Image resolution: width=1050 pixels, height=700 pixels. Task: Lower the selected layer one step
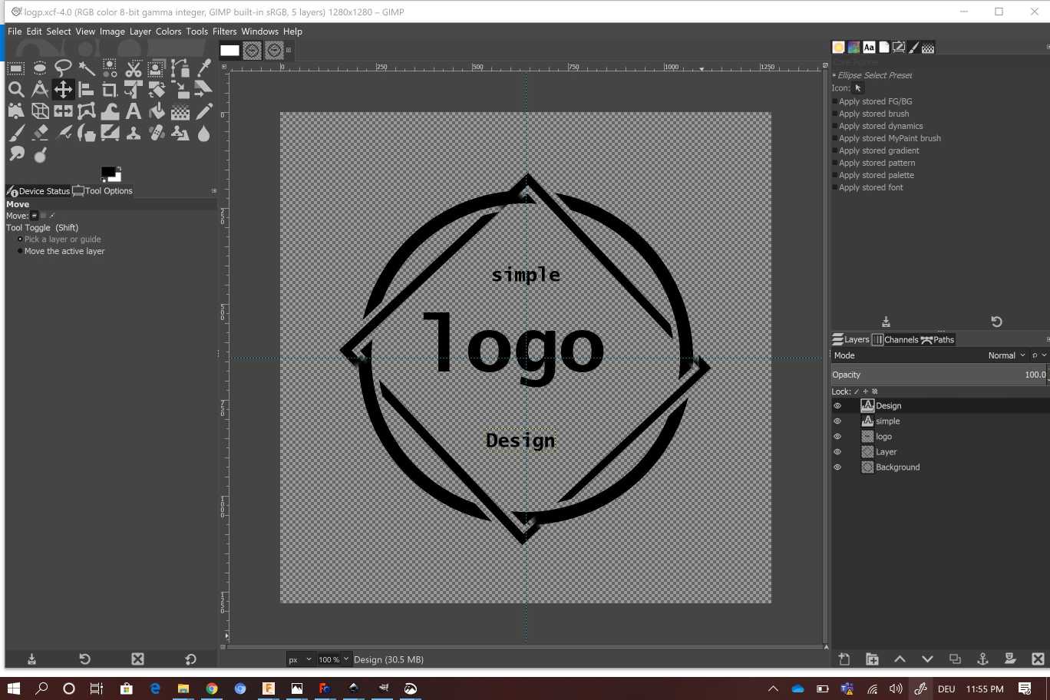[x=927, y=659]
